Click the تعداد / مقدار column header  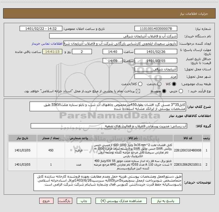point(51,138)
